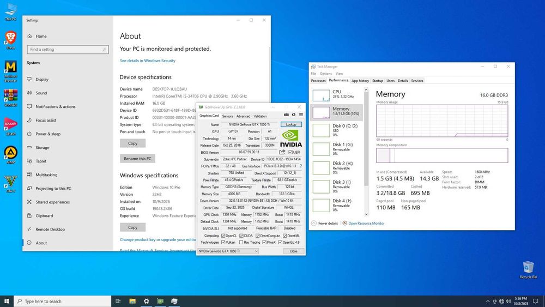545x307 pixels.
Task: Copy device specifications
Action: click(133, 143)
